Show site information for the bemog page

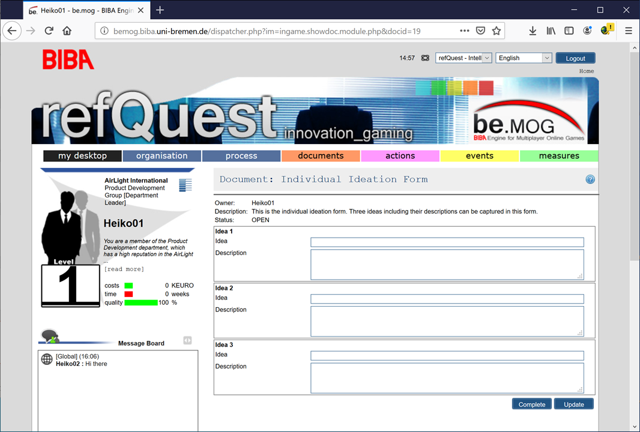click(104, 31)
